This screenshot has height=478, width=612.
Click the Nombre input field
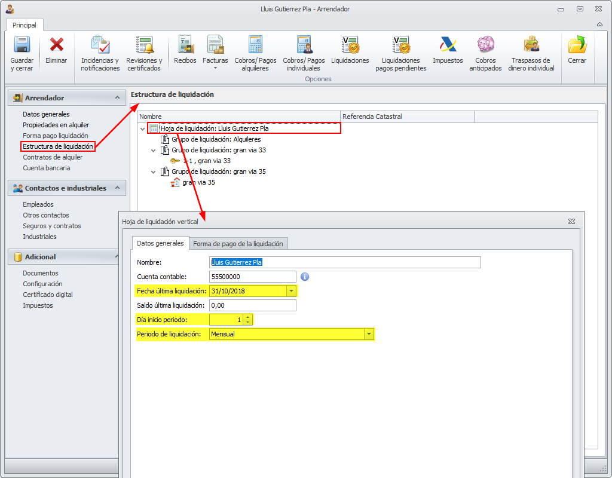[345, 262]
